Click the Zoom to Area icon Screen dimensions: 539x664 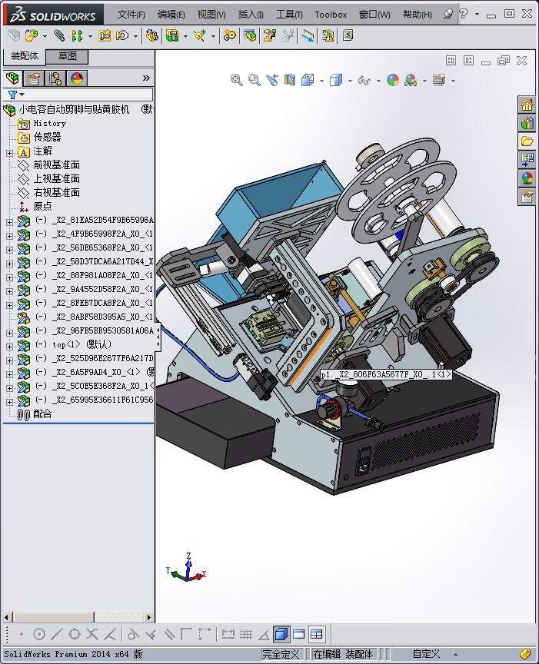tap(255, 80)
